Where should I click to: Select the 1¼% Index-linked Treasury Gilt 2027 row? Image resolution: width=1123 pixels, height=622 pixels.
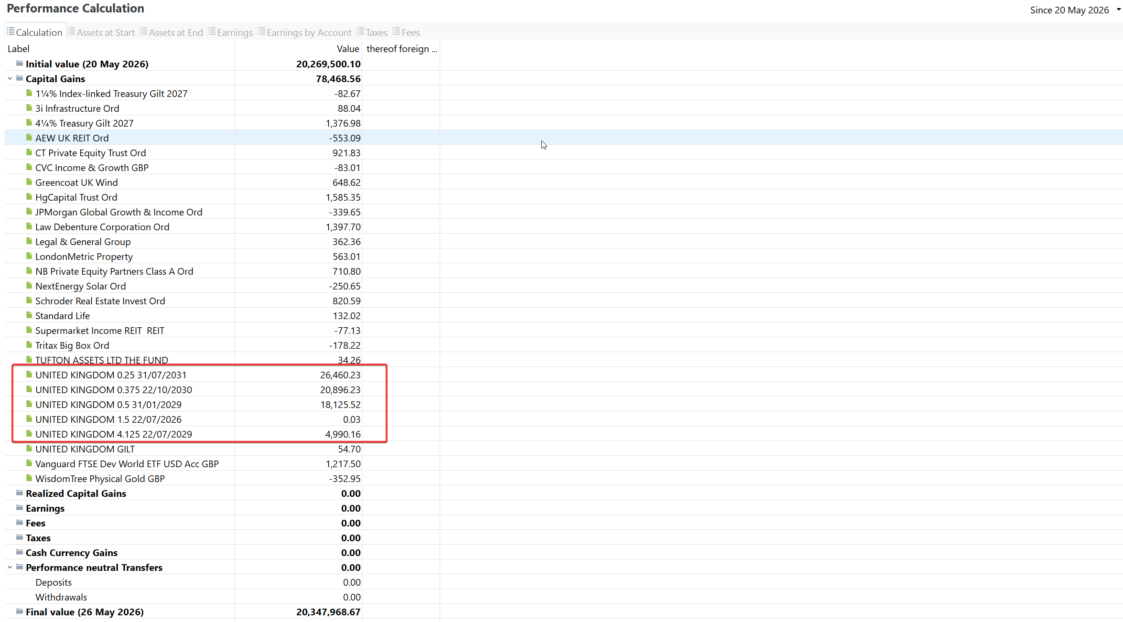pos(563,93)
